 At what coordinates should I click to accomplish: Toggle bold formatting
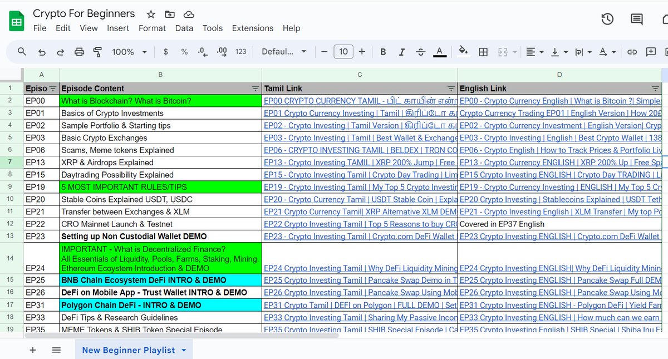pos(383,52)
